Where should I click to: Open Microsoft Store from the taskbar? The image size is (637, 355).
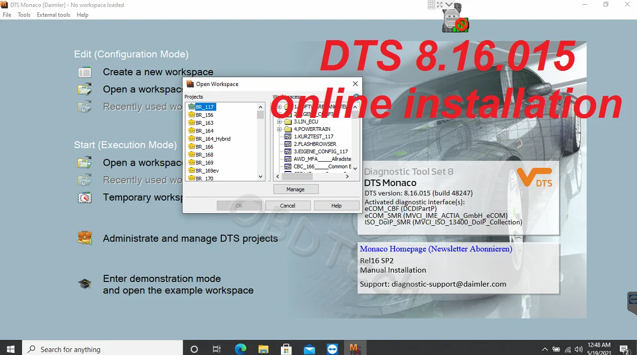click(x=286, y=349)
